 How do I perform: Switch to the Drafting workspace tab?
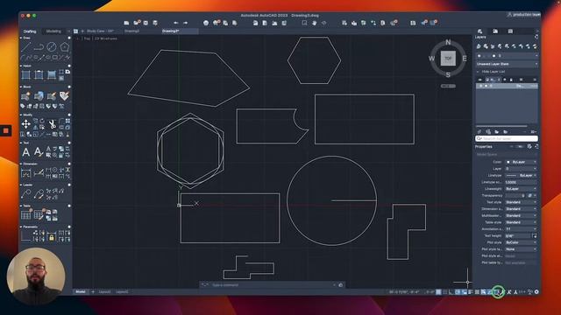pos(30,31)
